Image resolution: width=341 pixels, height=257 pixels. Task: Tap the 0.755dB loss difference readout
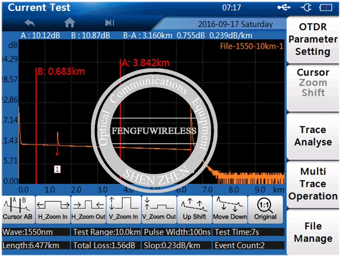(191, 36)
